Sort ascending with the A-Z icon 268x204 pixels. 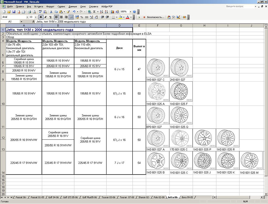tap(102, 12)
